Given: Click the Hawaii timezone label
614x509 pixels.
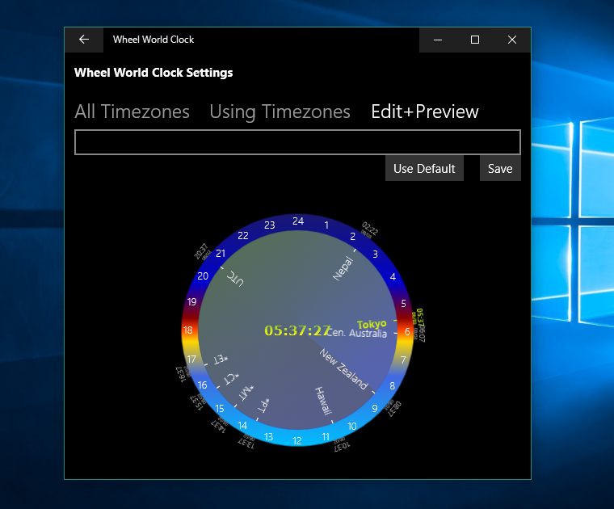Looking at the screenshot, I should click(324, 401).
